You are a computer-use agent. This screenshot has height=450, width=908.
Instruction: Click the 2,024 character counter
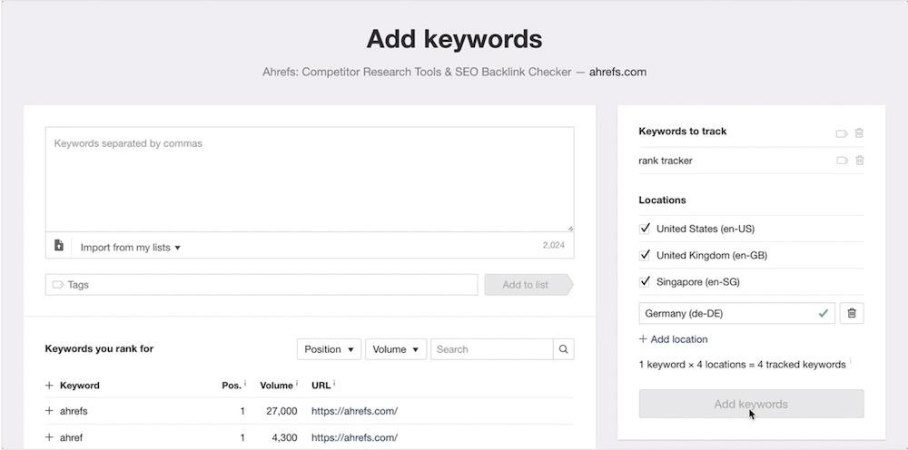coord(554,245)
